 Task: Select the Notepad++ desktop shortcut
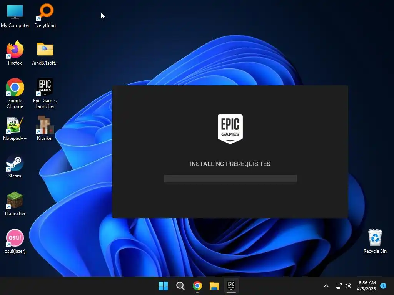(x=15, y=128)
